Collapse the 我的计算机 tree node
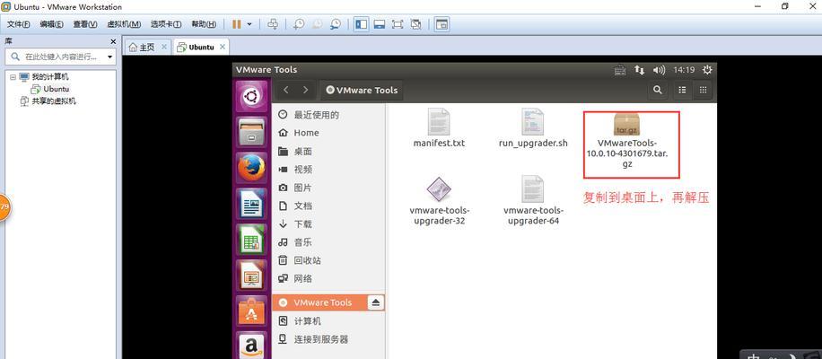The width and height of the screenshot is (822, 359). coord(13,77)
